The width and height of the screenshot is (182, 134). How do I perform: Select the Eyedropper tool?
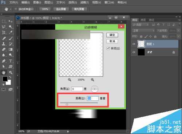pos(11,32)
